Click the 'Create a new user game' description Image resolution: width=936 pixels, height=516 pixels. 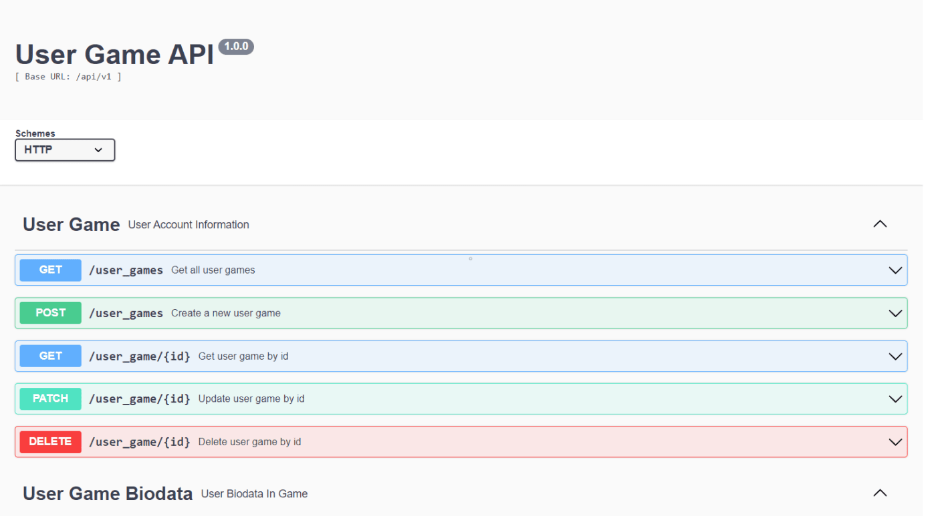point(226,313)
